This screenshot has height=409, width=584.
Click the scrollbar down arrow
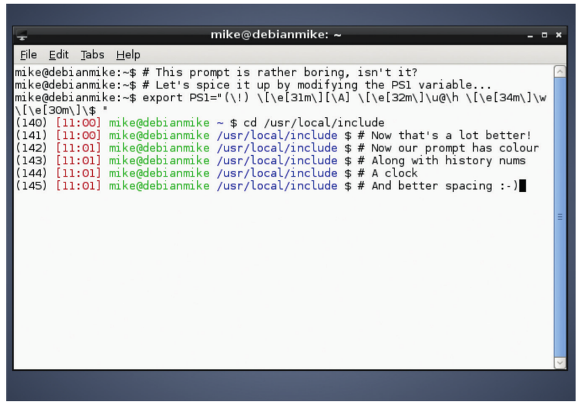[x=560, y=362]
